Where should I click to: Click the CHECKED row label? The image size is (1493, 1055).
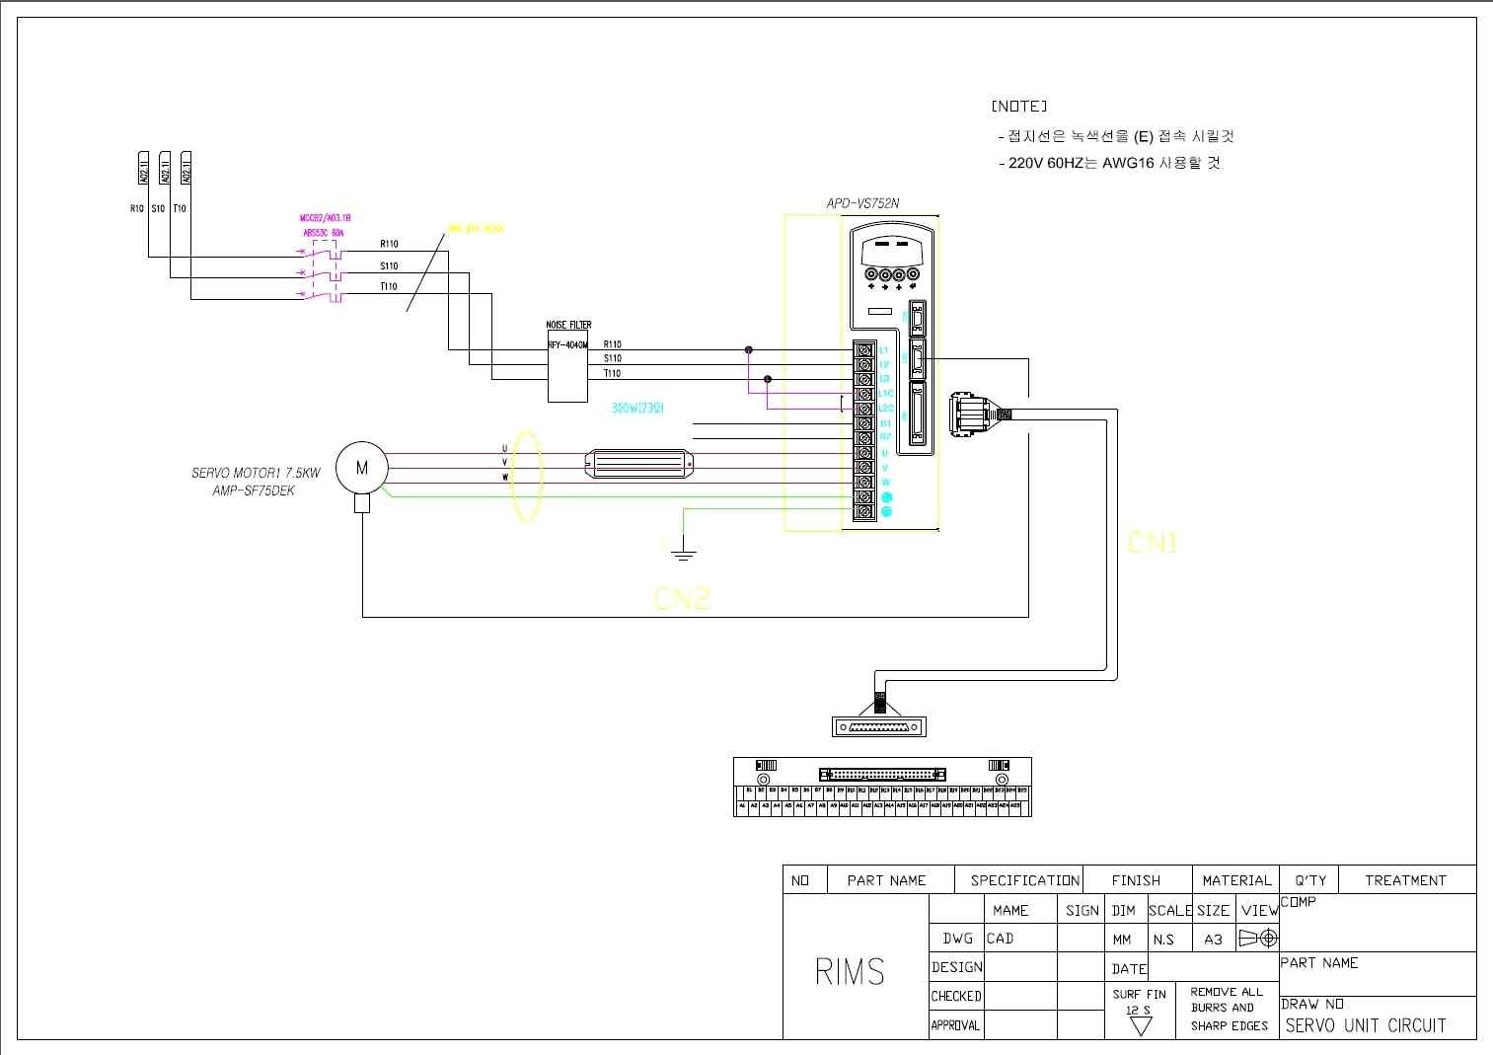tap(956, 996)
